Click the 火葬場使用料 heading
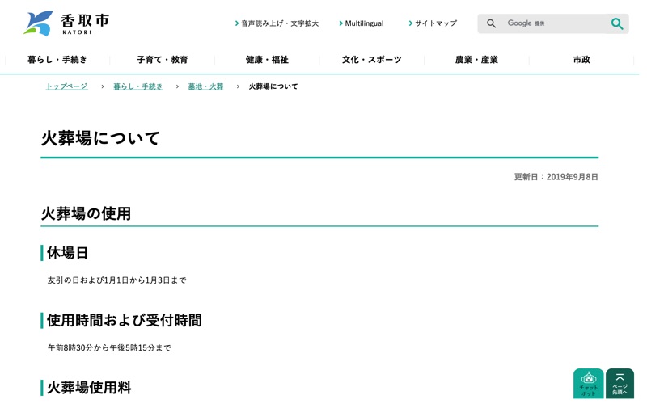 89,388
